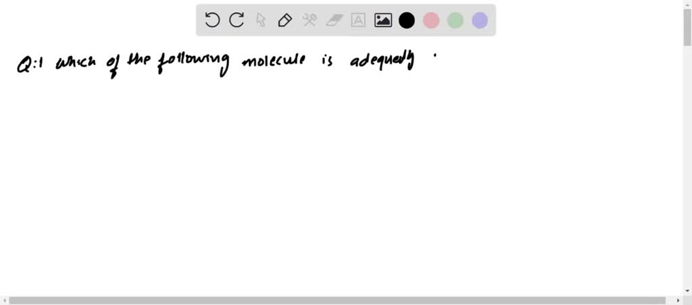Click the horizontal scrollbar left arrow

click(4, 300)
